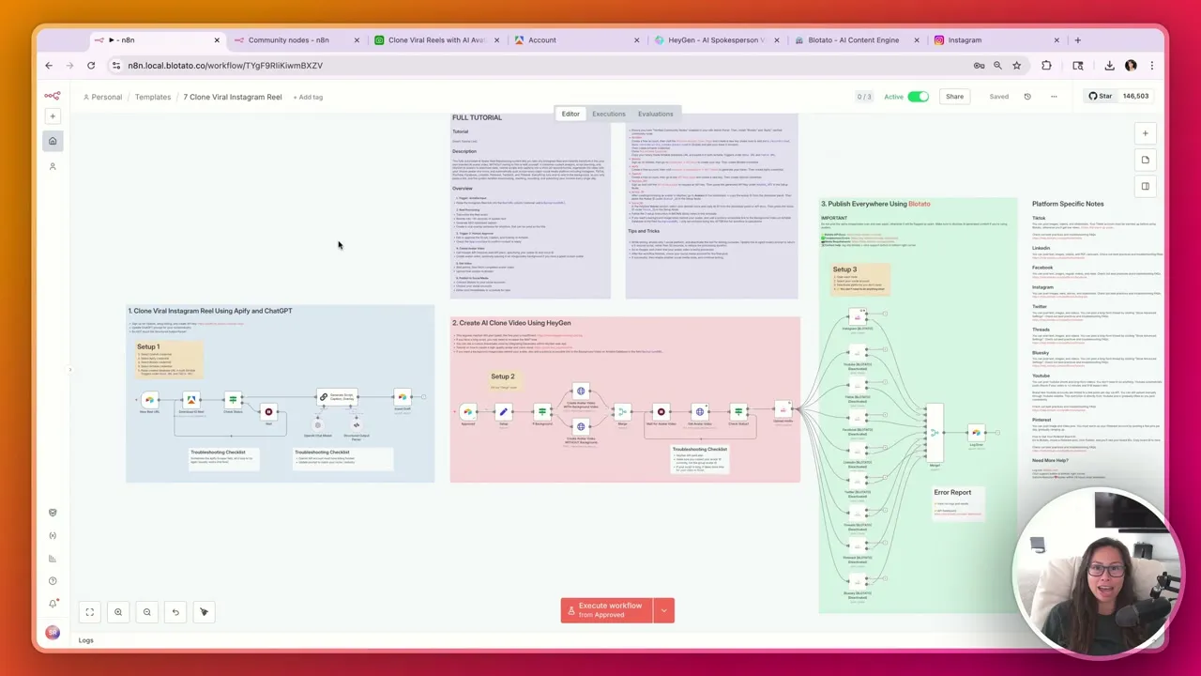Bookmark this page with star icon
Viewport: 1201px width, 676px height.
click(x=1017, y=66)
